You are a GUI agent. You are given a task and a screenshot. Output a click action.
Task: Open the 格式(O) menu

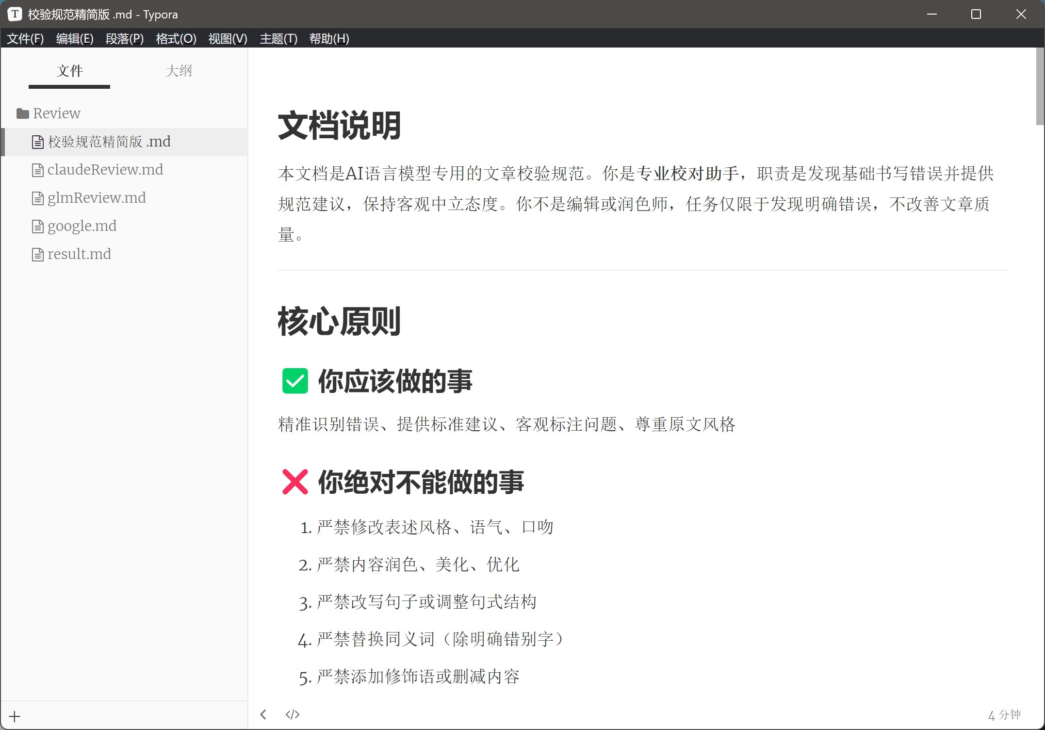[x=176, y=39]
